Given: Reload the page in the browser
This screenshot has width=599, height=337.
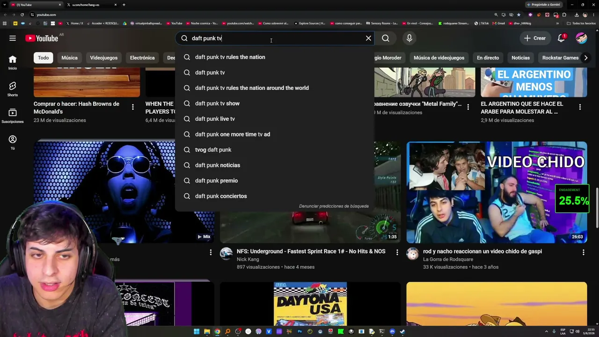Looking at the screenshot, I should (x=22, y=15).
